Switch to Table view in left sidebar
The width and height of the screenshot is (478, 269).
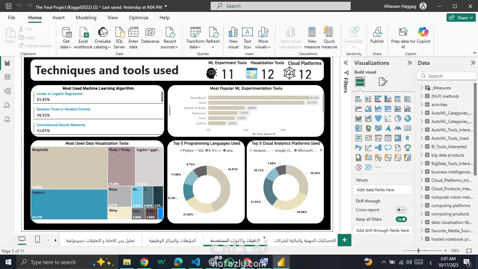click(7, 77)
